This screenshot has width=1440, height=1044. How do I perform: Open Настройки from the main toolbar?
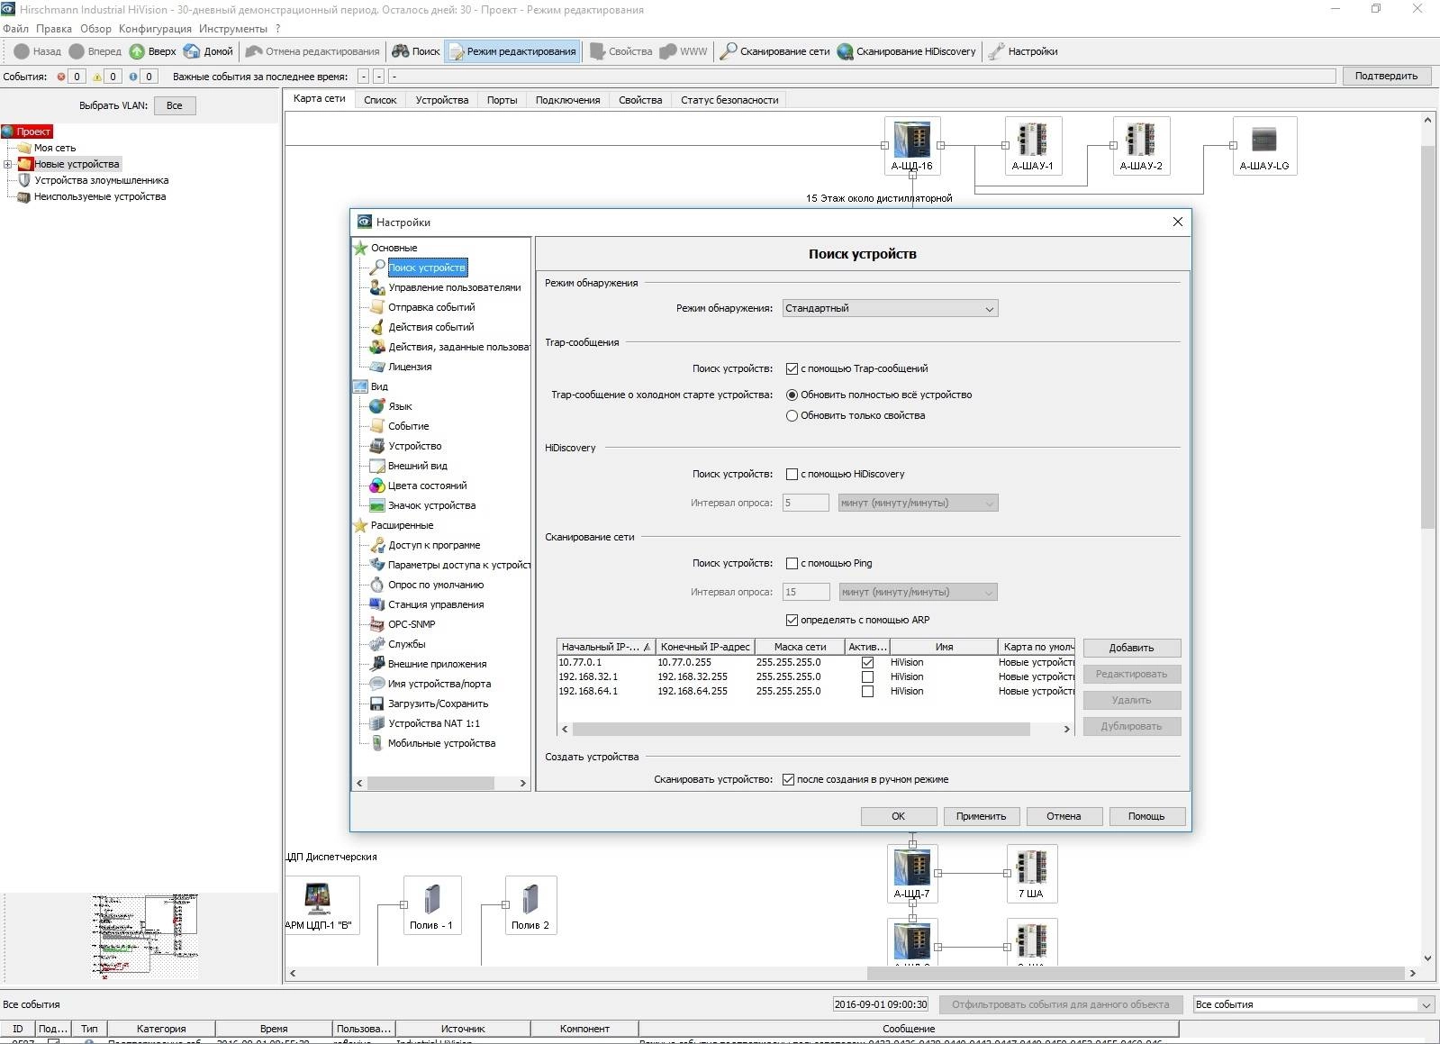click(x=1023, y=51)
